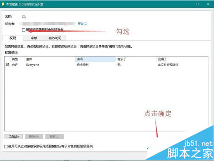This screenshot has height=161, width=214.
Task: Check replace owner on subcontainers and objects
Action: pos(24,30)
